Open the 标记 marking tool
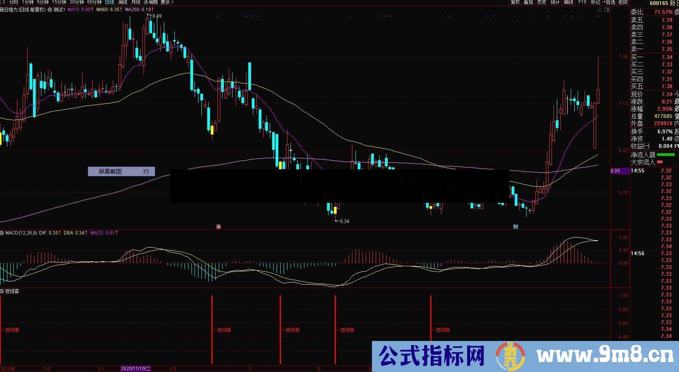The height and width of the screenshot is (372, 679). 595,3
